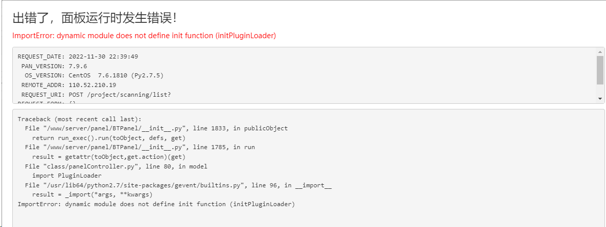
Task: Click the request info scrollbar thumb
Action: 600,70
